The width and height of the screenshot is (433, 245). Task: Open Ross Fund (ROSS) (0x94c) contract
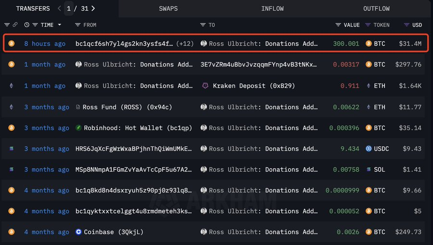point(127,107)
